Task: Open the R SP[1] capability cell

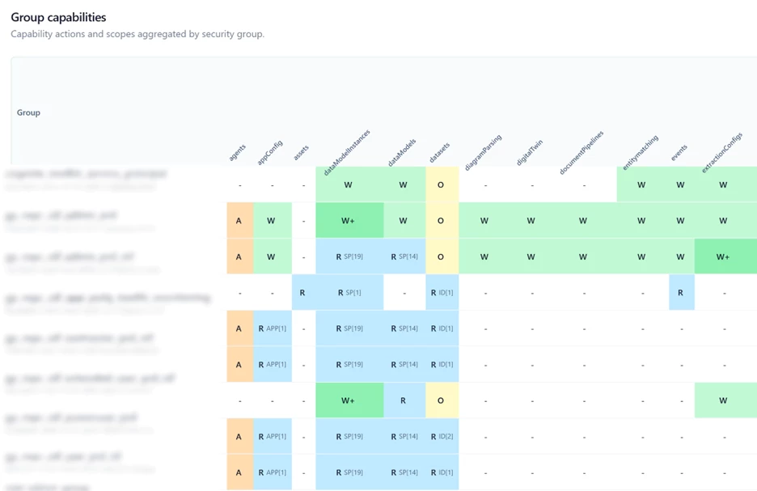Action: (348, 293)
